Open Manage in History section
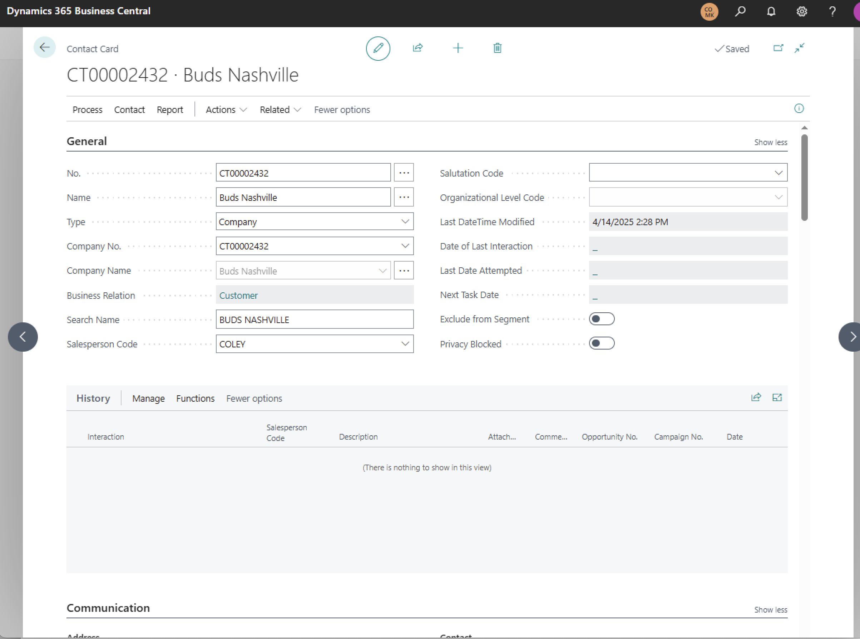Viewport: 860px width, 639px height. (149, 398)
